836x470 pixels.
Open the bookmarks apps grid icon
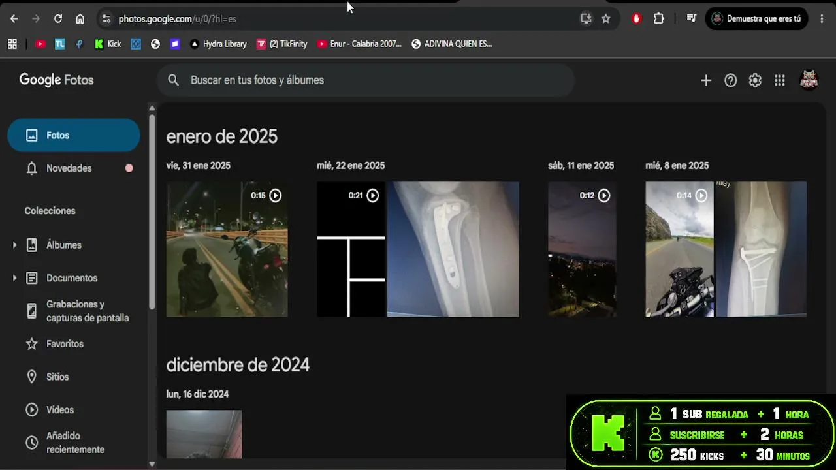click(x=12, y=44)
